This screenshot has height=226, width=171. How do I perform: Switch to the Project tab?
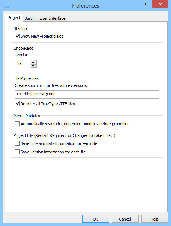[x=14, y=18]
